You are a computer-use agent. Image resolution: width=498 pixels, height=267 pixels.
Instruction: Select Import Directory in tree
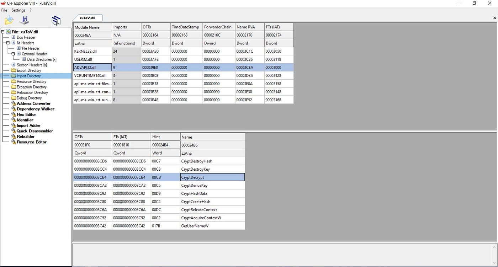tap(29, 76)
